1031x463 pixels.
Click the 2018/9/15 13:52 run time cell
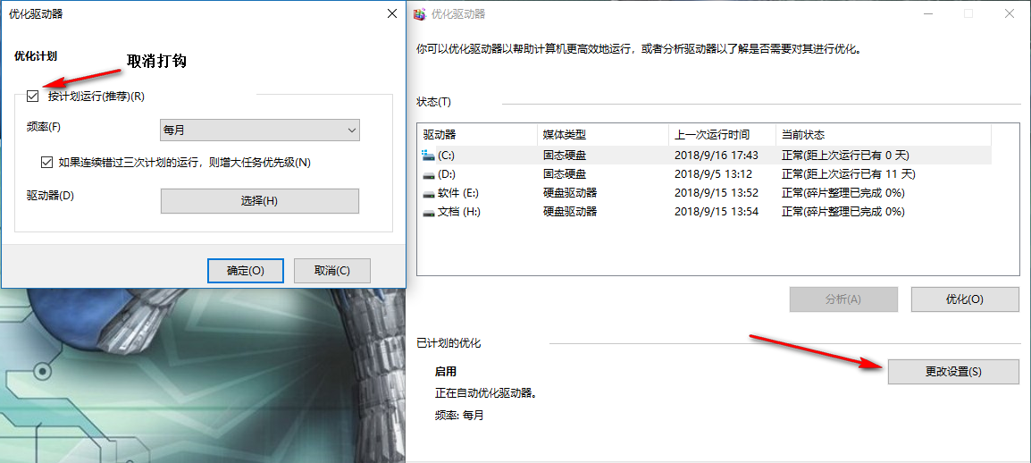click(717, 193)
